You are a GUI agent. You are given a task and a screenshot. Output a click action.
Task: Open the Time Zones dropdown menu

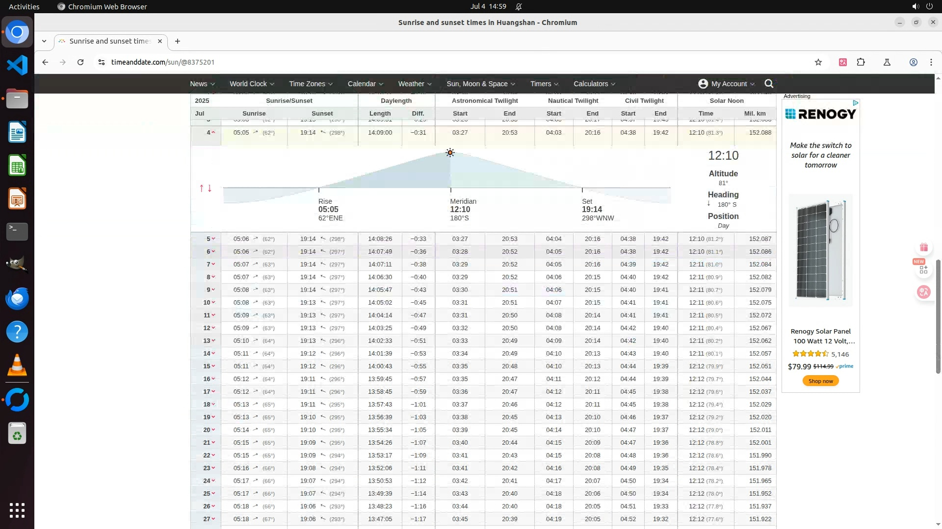tap(311, 84)
